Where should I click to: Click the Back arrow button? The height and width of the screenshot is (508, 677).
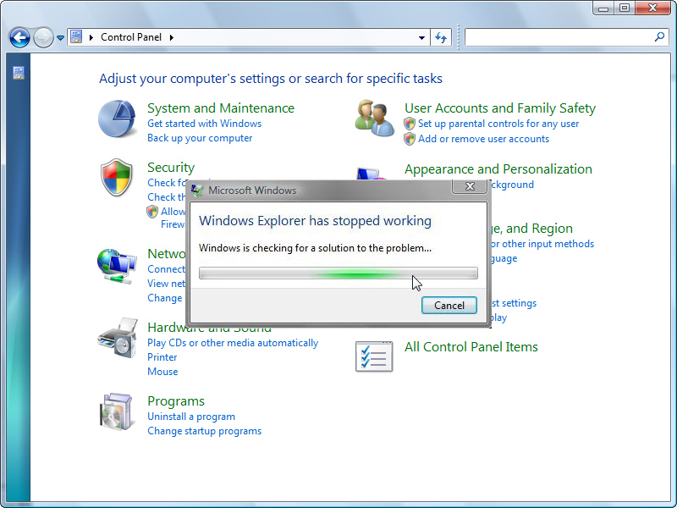point(19,38)
